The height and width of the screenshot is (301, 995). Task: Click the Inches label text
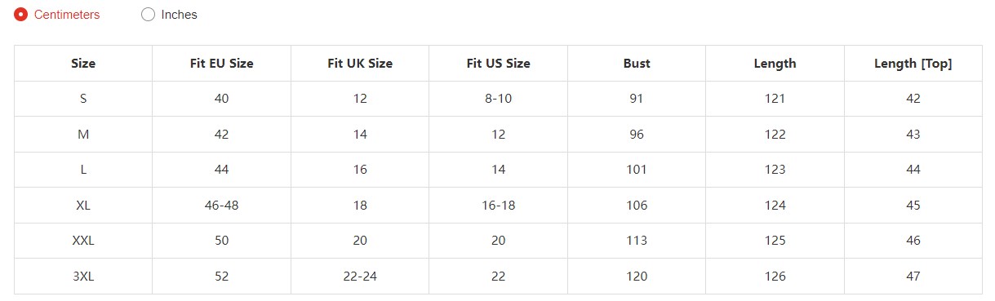[x=179, y=15]
